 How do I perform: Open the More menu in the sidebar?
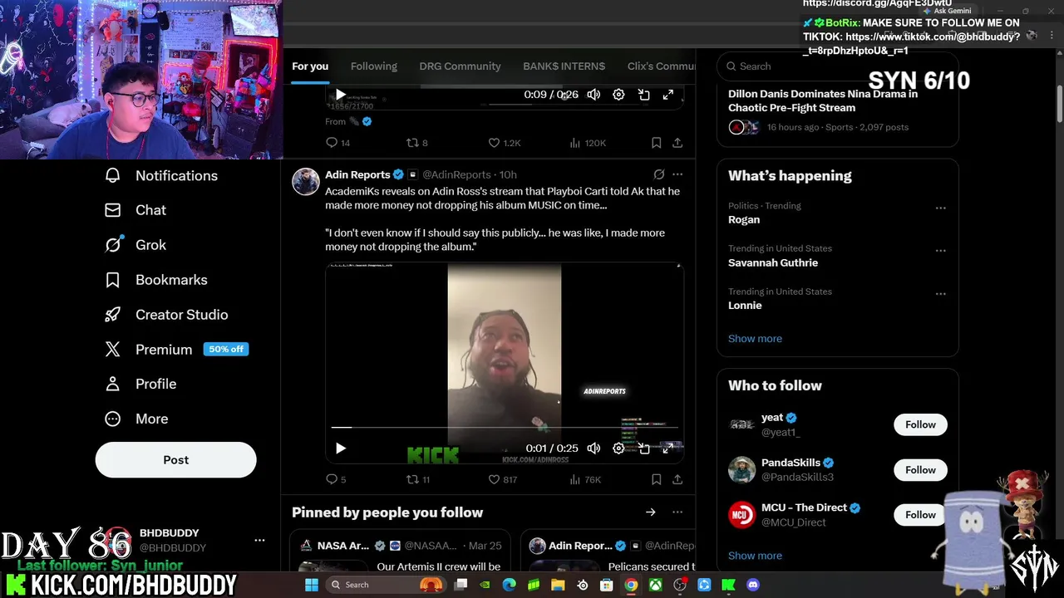coord(135,419)
